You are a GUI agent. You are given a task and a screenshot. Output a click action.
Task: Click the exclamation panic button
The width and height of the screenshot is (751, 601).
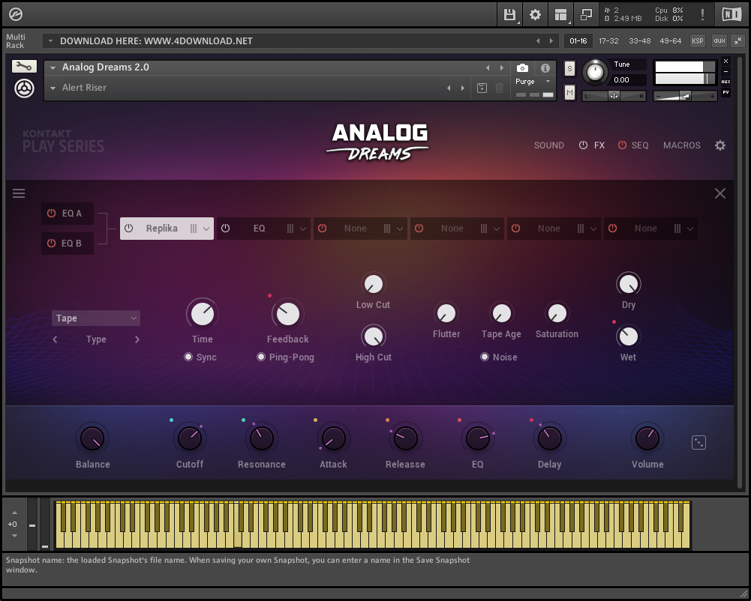703,15
